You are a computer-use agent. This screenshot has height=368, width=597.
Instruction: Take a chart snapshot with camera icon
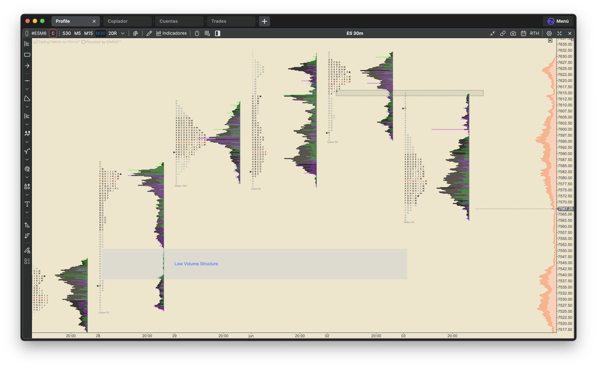[513, 33]
